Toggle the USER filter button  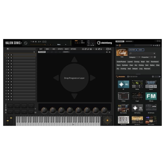coord(140,50)
